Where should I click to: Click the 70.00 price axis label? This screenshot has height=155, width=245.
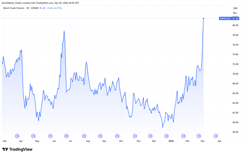coord(235,74)
